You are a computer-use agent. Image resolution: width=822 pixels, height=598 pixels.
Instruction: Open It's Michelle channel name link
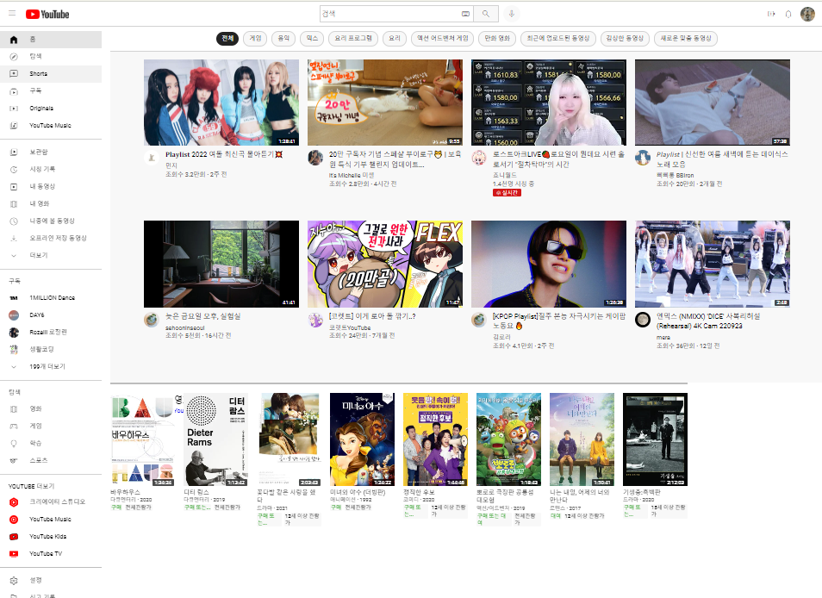352,175
